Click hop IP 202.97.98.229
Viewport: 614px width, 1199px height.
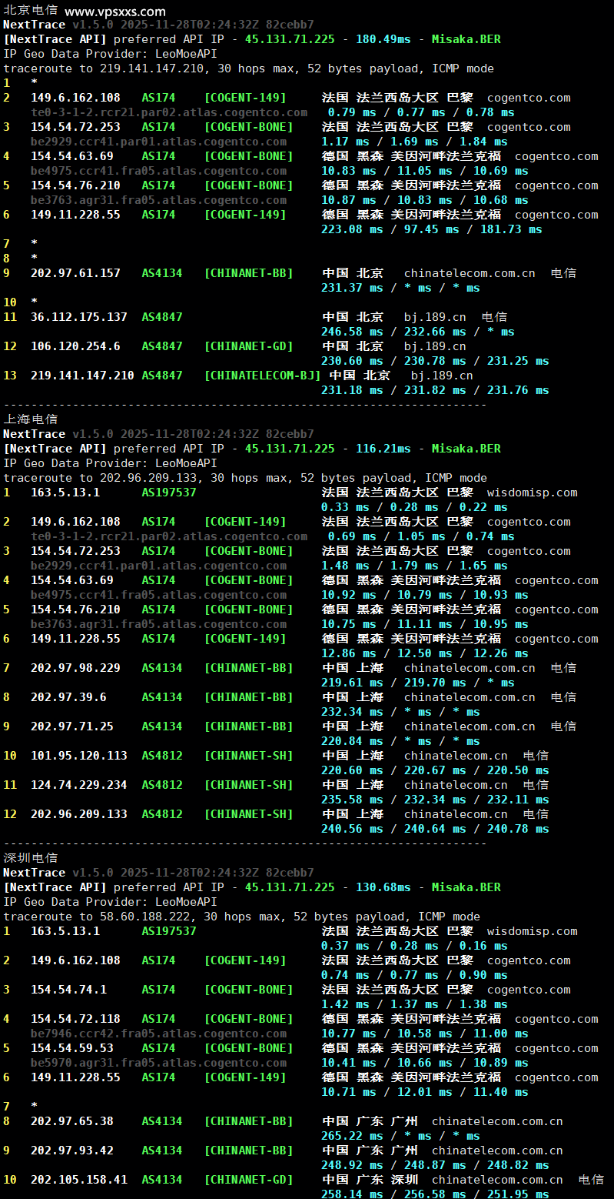click(x=75, y=668)
